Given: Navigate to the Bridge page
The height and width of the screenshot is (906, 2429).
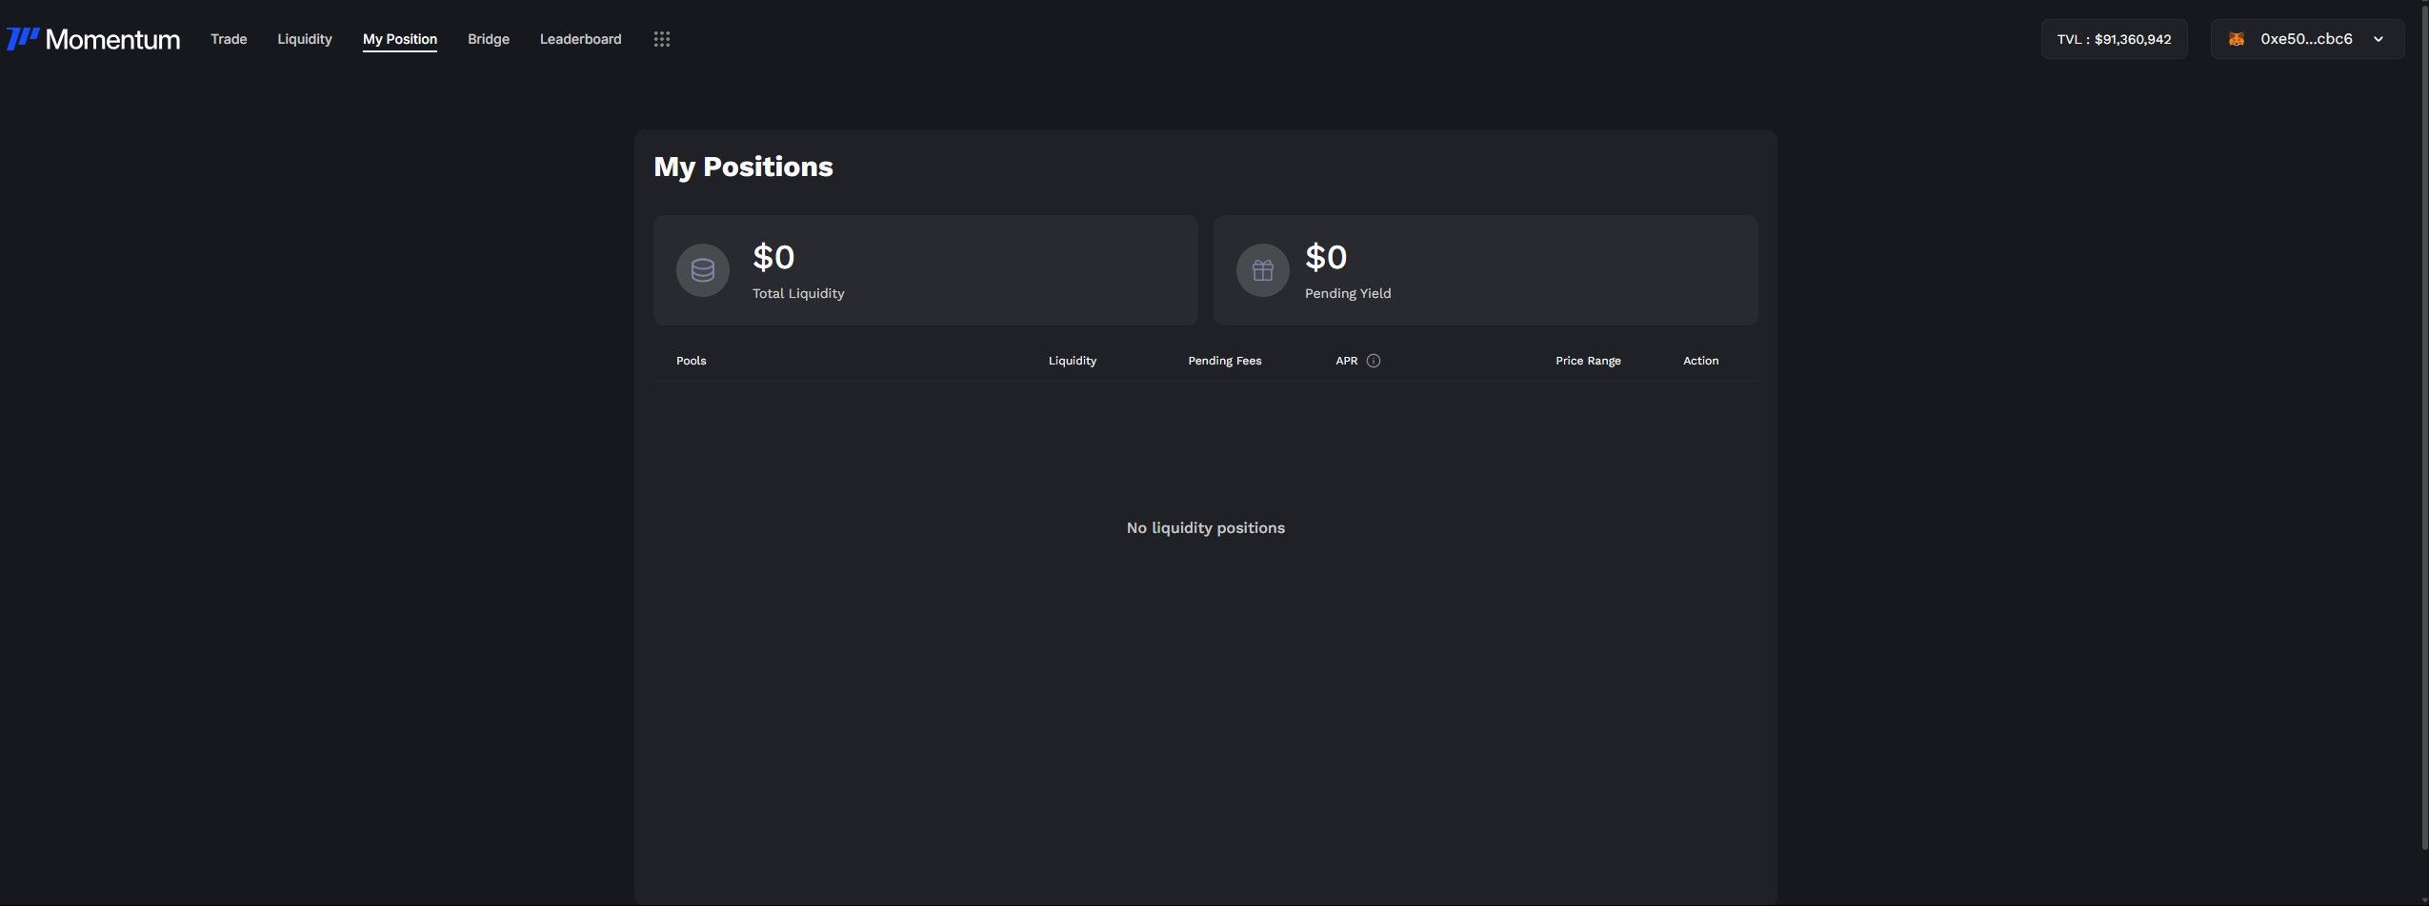Looking at the screenshot, I should click(488, 39).
